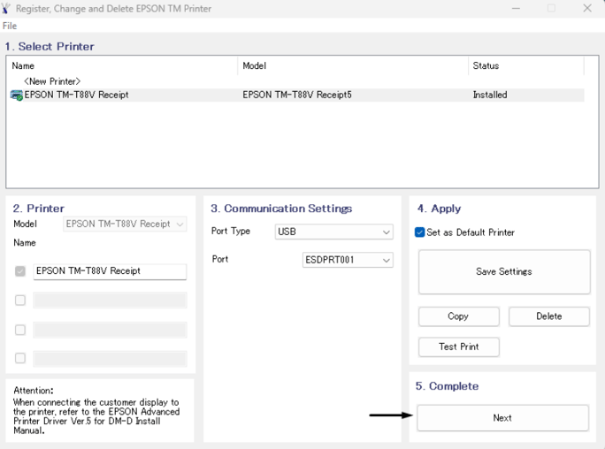This screenshot has width=605, height=449.
Task: Uncheck Set as Default Printer
Action: [x=419, y=232]
